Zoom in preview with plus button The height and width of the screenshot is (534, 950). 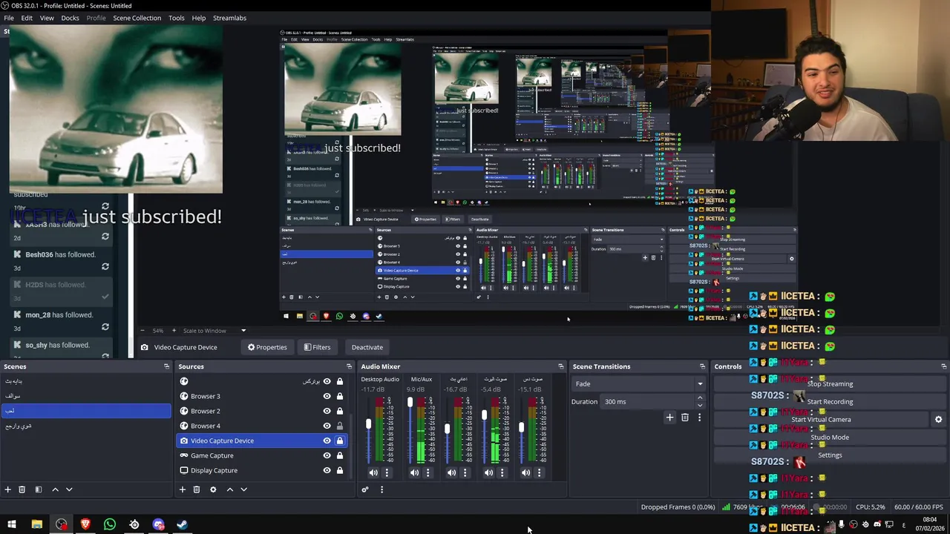pyautogui.click(x=174, y=331)
